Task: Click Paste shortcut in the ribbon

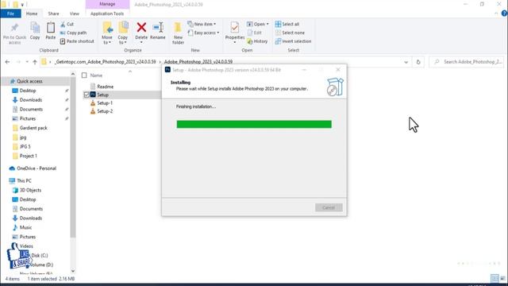Action: [x=77, y=41]
